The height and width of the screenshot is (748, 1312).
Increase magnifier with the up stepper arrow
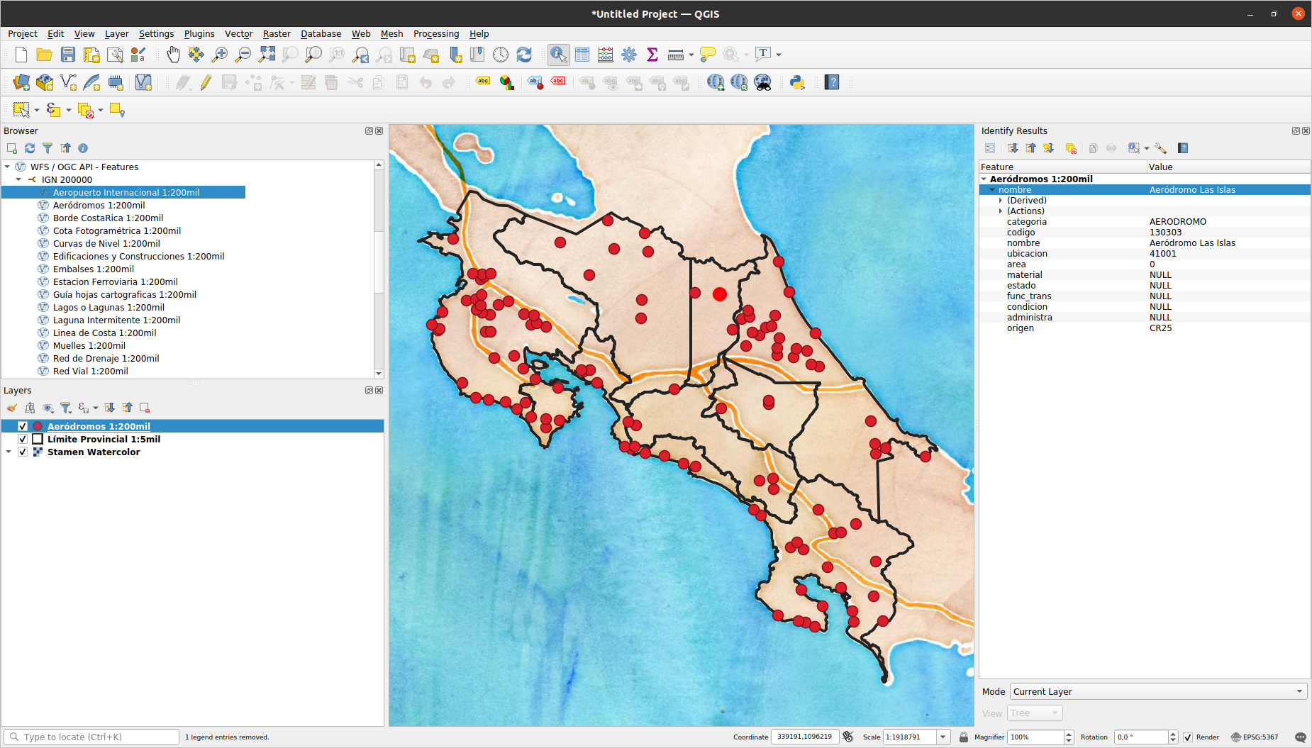1069,734
